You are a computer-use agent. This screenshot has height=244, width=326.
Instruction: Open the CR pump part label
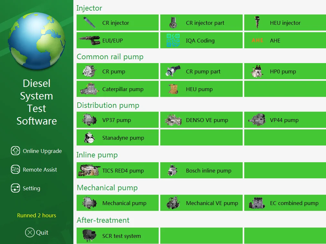(203, 71)
